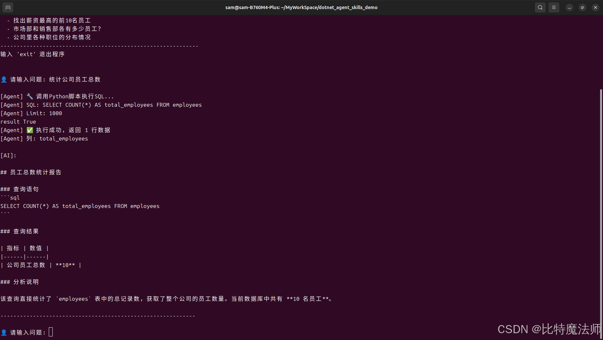The width and height of the screenshot is (603, 340).
Task: Open the hamburger main menu
Action: [554, 7]
